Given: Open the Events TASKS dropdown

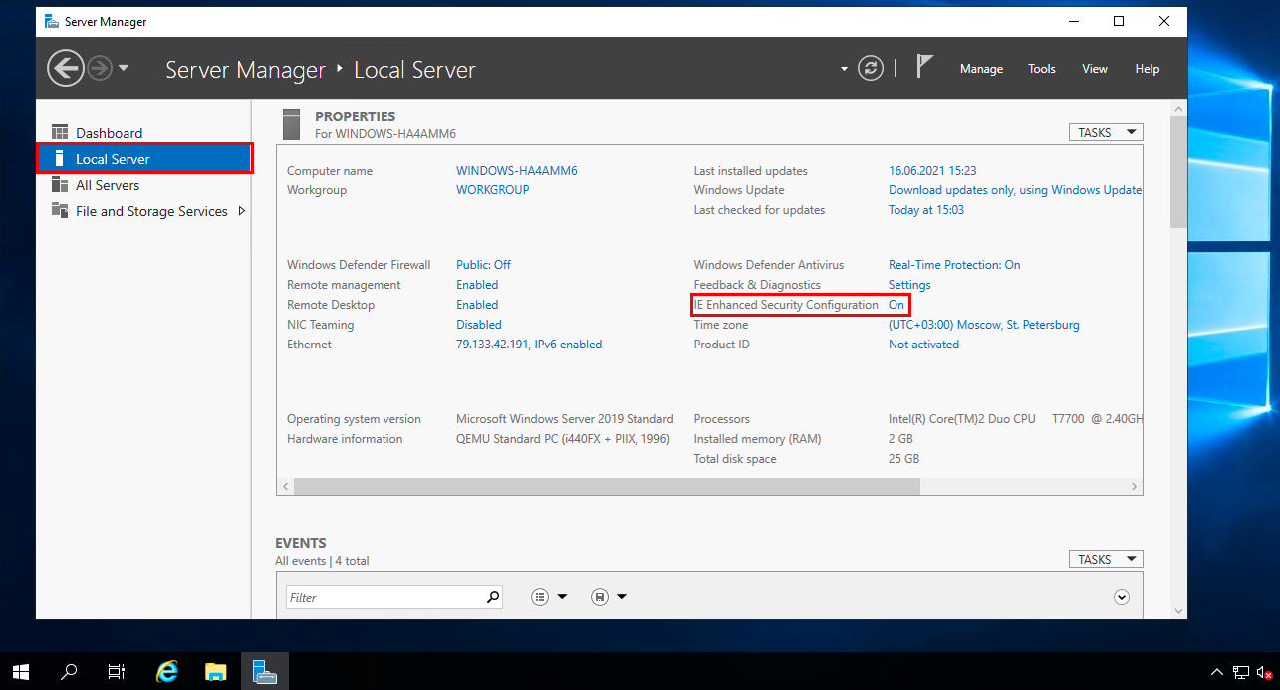Looking at the screenshot, I should [1106, 559].
